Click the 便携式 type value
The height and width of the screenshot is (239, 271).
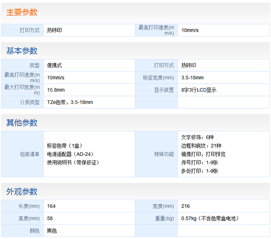point(55,65)
